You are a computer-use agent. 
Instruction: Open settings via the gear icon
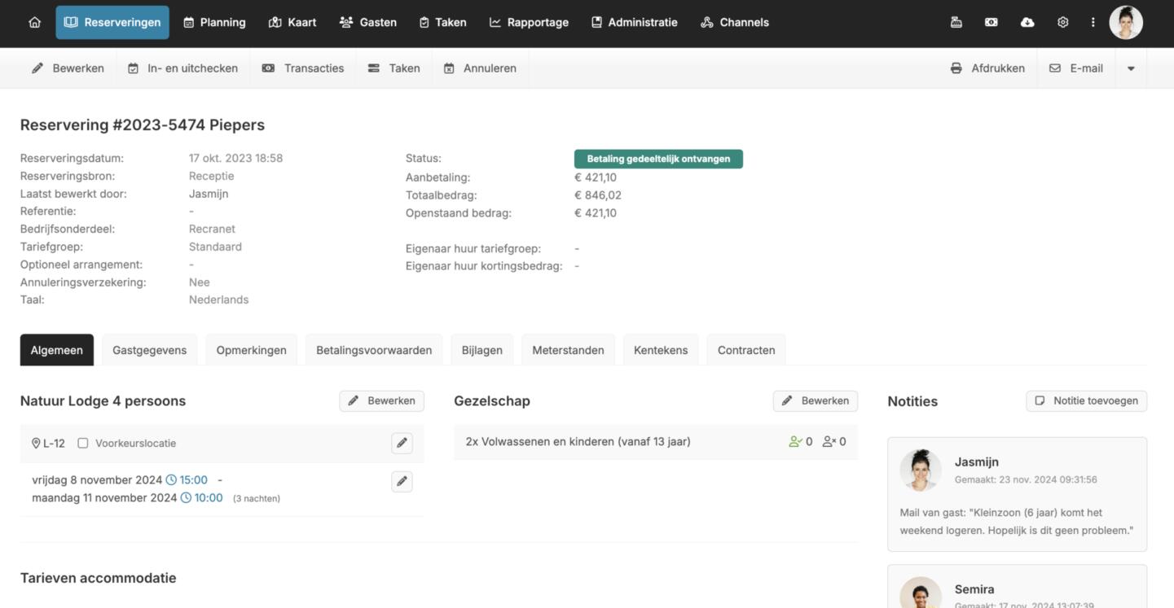[x=1062, y=23]
